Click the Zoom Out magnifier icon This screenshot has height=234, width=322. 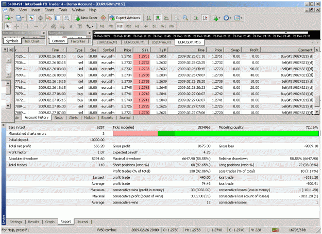[x=185, y=18]
